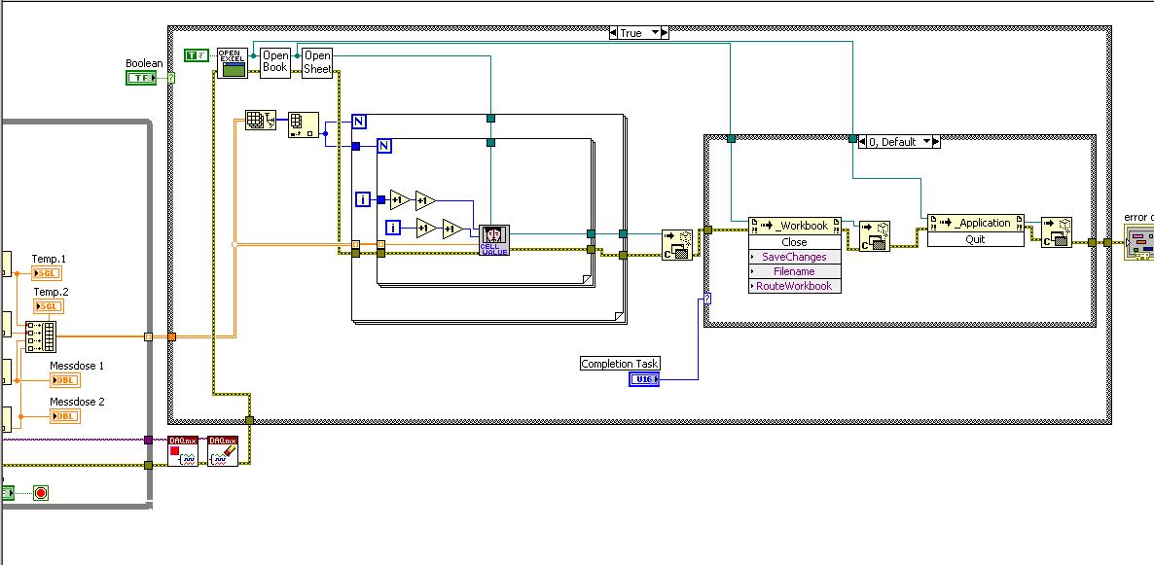This screenshot has width=1154, height=565.
Task: Go to previous case of True structure
Action: coord(614,32)
